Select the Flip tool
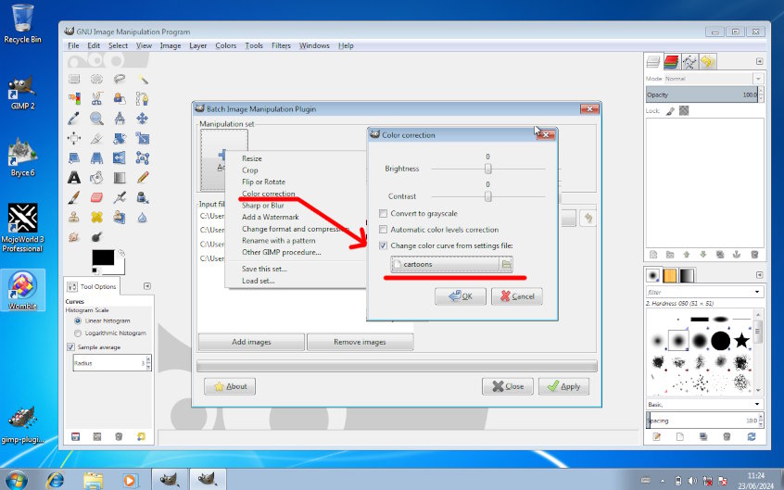The width and height of the screenshot is (784, 490). (x=119, y=158)
